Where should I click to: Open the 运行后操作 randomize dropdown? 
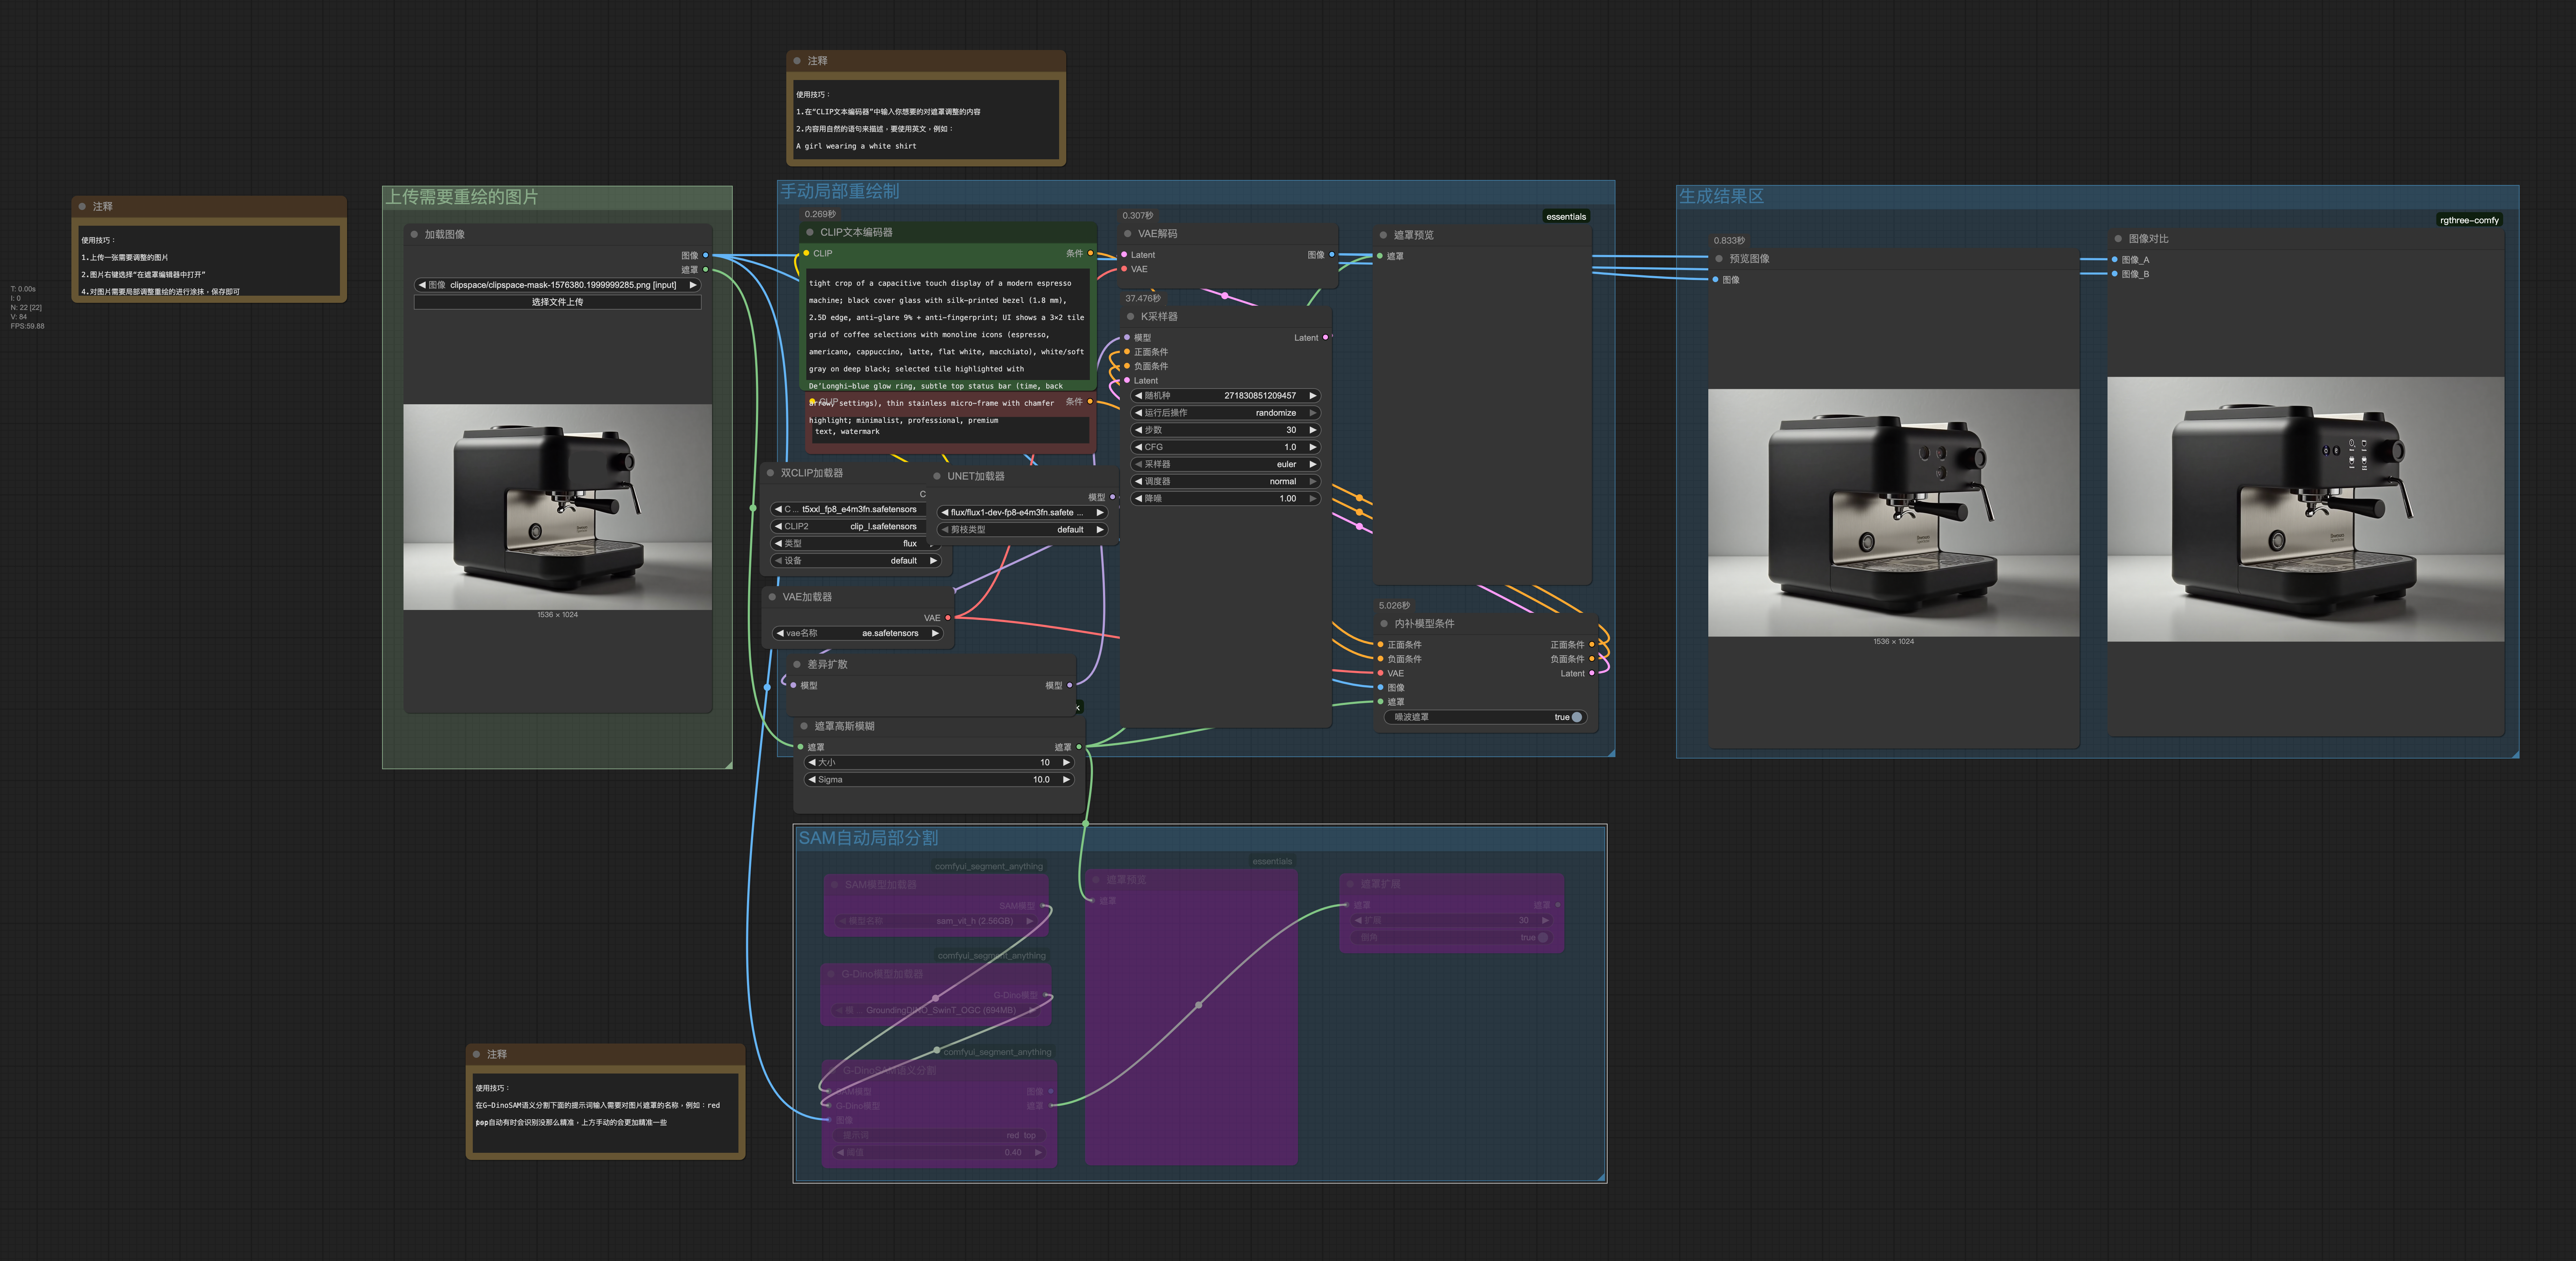point(1226,413)
